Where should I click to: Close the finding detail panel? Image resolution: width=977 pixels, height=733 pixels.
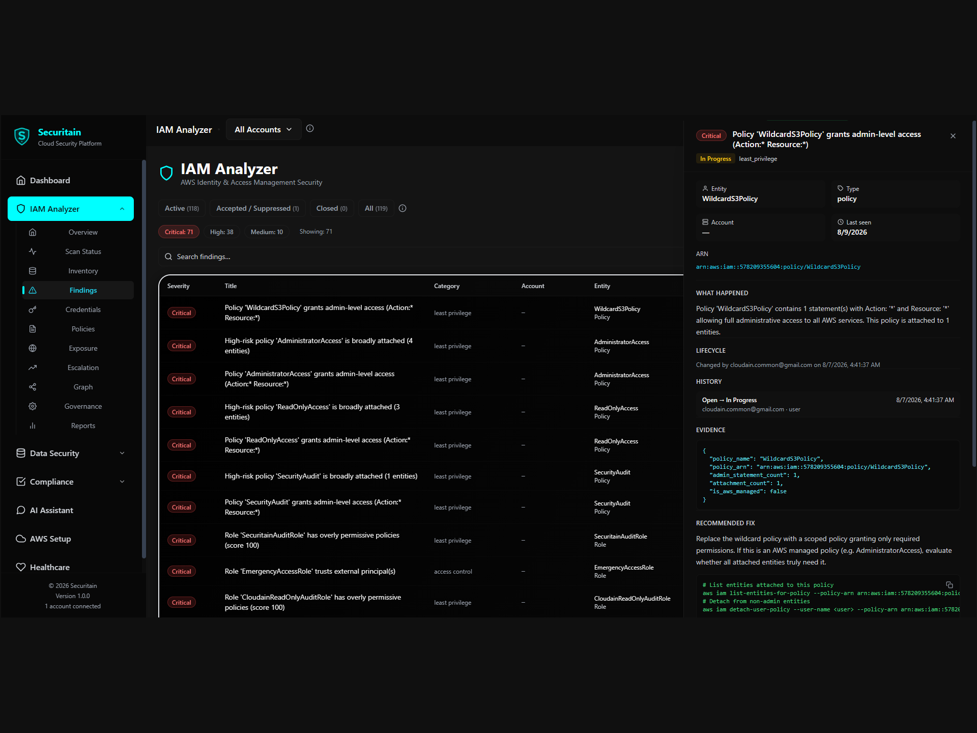[x=953, y=136]
